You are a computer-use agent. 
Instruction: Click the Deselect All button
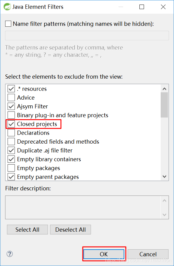[x=71, y=230]
